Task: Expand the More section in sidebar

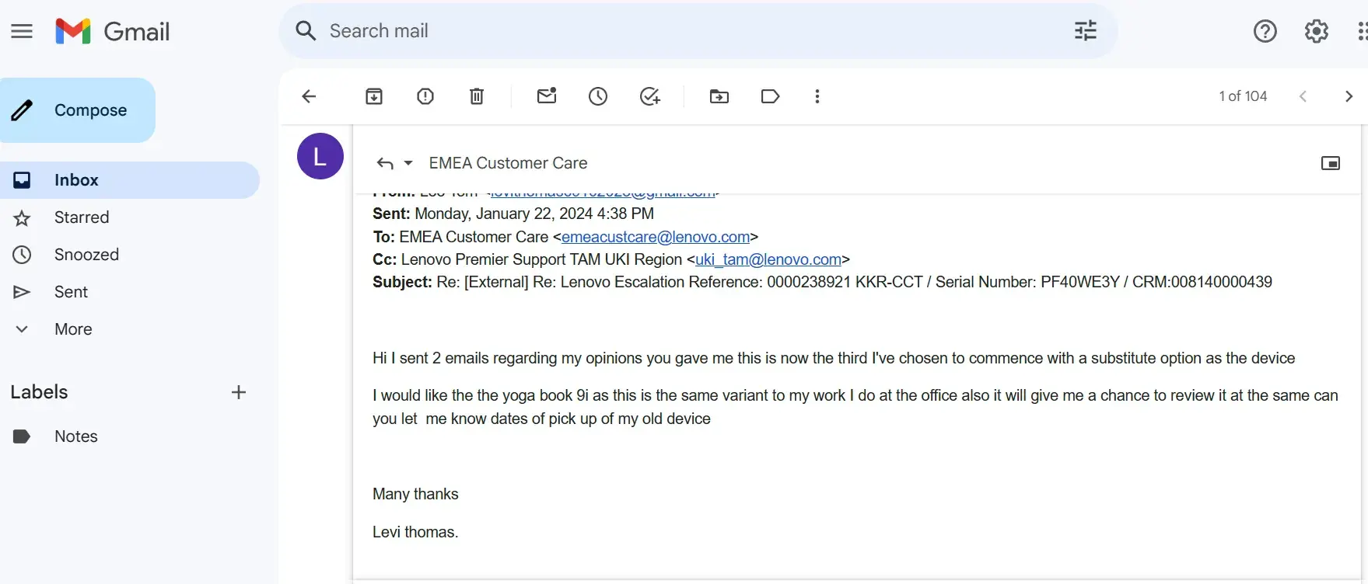Action: tap(73, 329)
